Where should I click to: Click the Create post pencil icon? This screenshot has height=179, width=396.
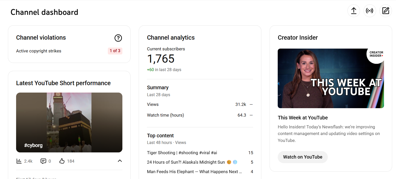[386, 11]
